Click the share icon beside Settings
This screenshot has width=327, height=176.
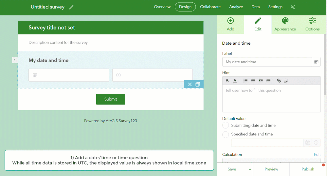pos(293,7)
